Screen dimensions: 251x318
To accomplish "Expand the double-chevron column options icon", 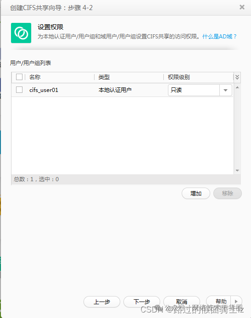I will pyautogui.click(x=237, y=77).
